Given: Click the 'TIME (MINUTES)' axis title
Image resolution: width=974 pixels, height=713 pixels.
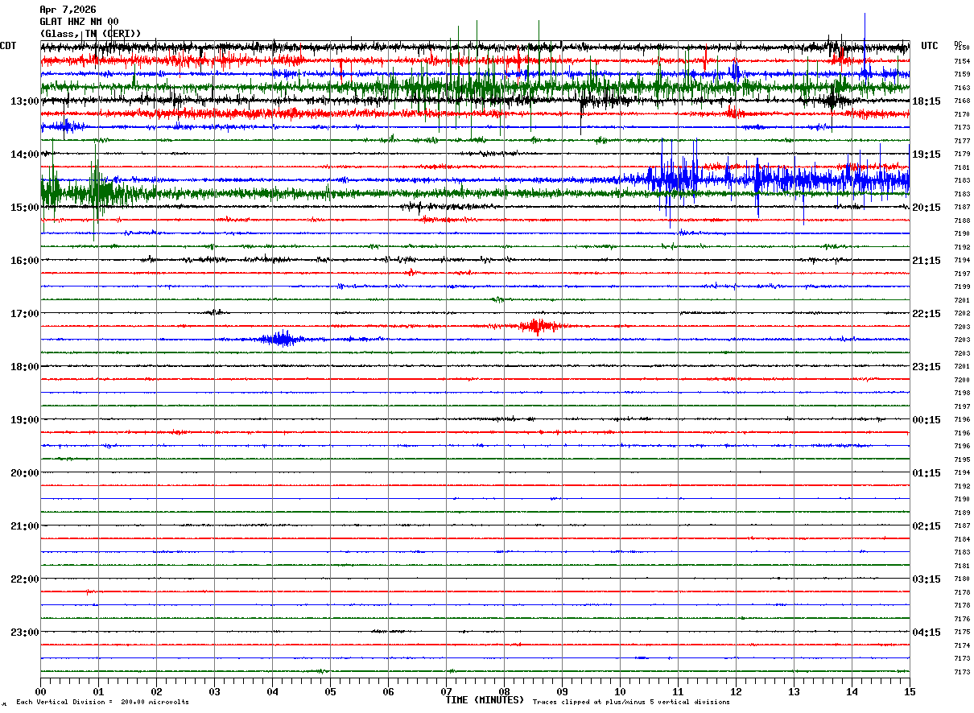Looking at the screenshot, I should pos(485,700).
